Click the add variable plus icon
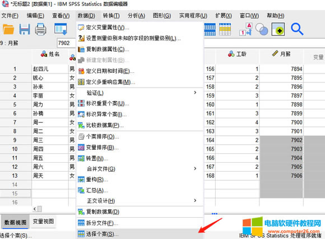This screenshot has width=325, height=239. (x=278, y=29)
